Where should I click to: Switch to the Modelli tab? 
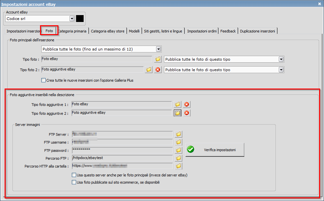pyautogui.click(x=134, y=31)
